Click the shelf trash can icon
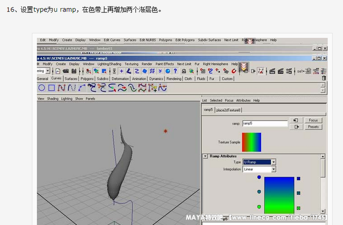343x225 pixels. [324, 78]
